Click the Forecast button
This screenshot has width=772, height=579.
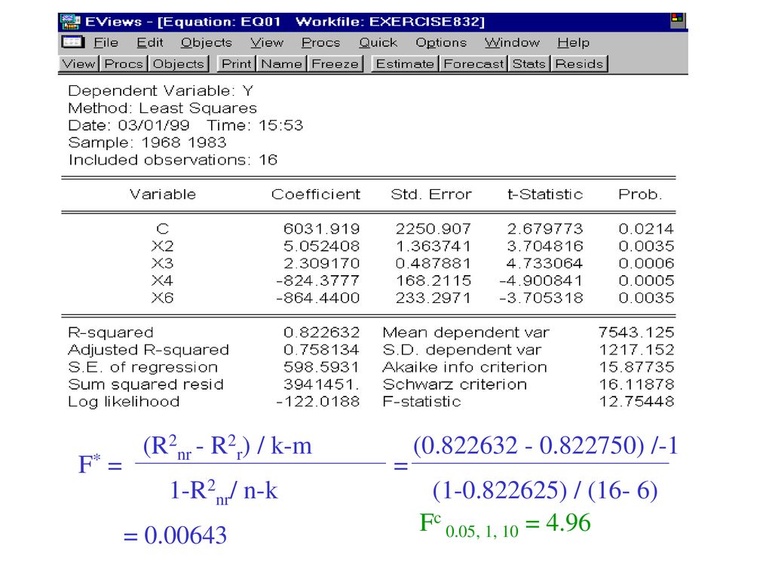coord(473,64)
